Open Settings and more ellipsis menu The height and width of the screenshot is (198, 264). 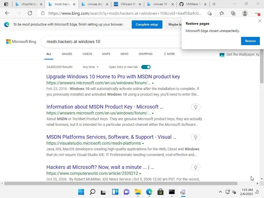(x=257, y=13)
